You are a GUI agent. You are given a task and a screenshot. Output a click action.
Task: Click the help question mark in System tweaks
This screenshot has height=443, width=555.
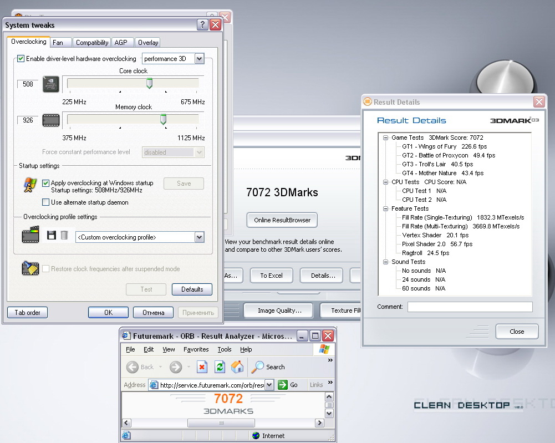click(202, 25)
